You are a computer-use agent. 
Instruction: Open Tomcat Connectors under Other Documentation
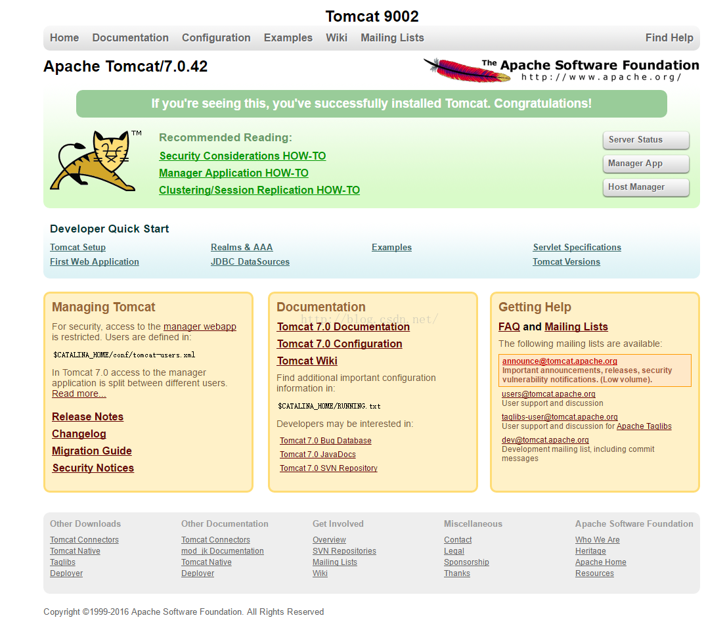pos(215,540)
